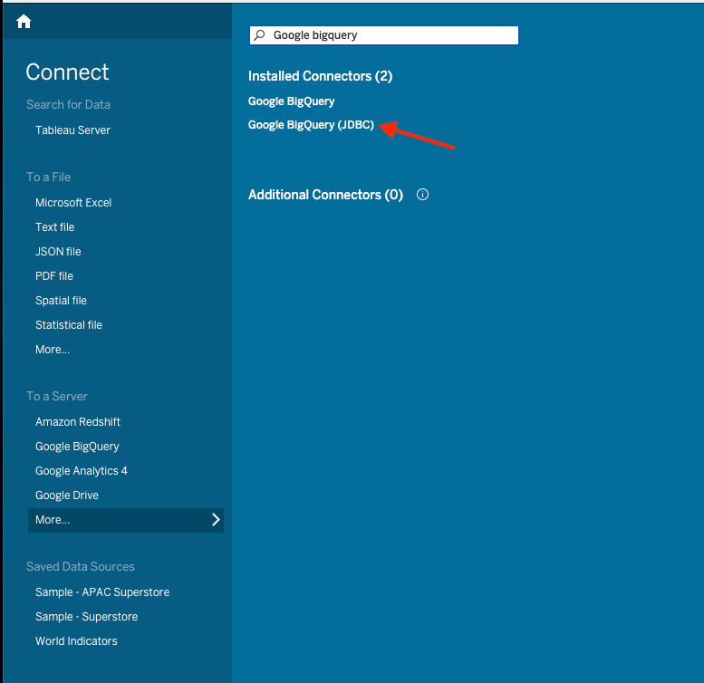Open Sample - Superstore data source
The image size is (704, 683).
[x=87, y=617]
